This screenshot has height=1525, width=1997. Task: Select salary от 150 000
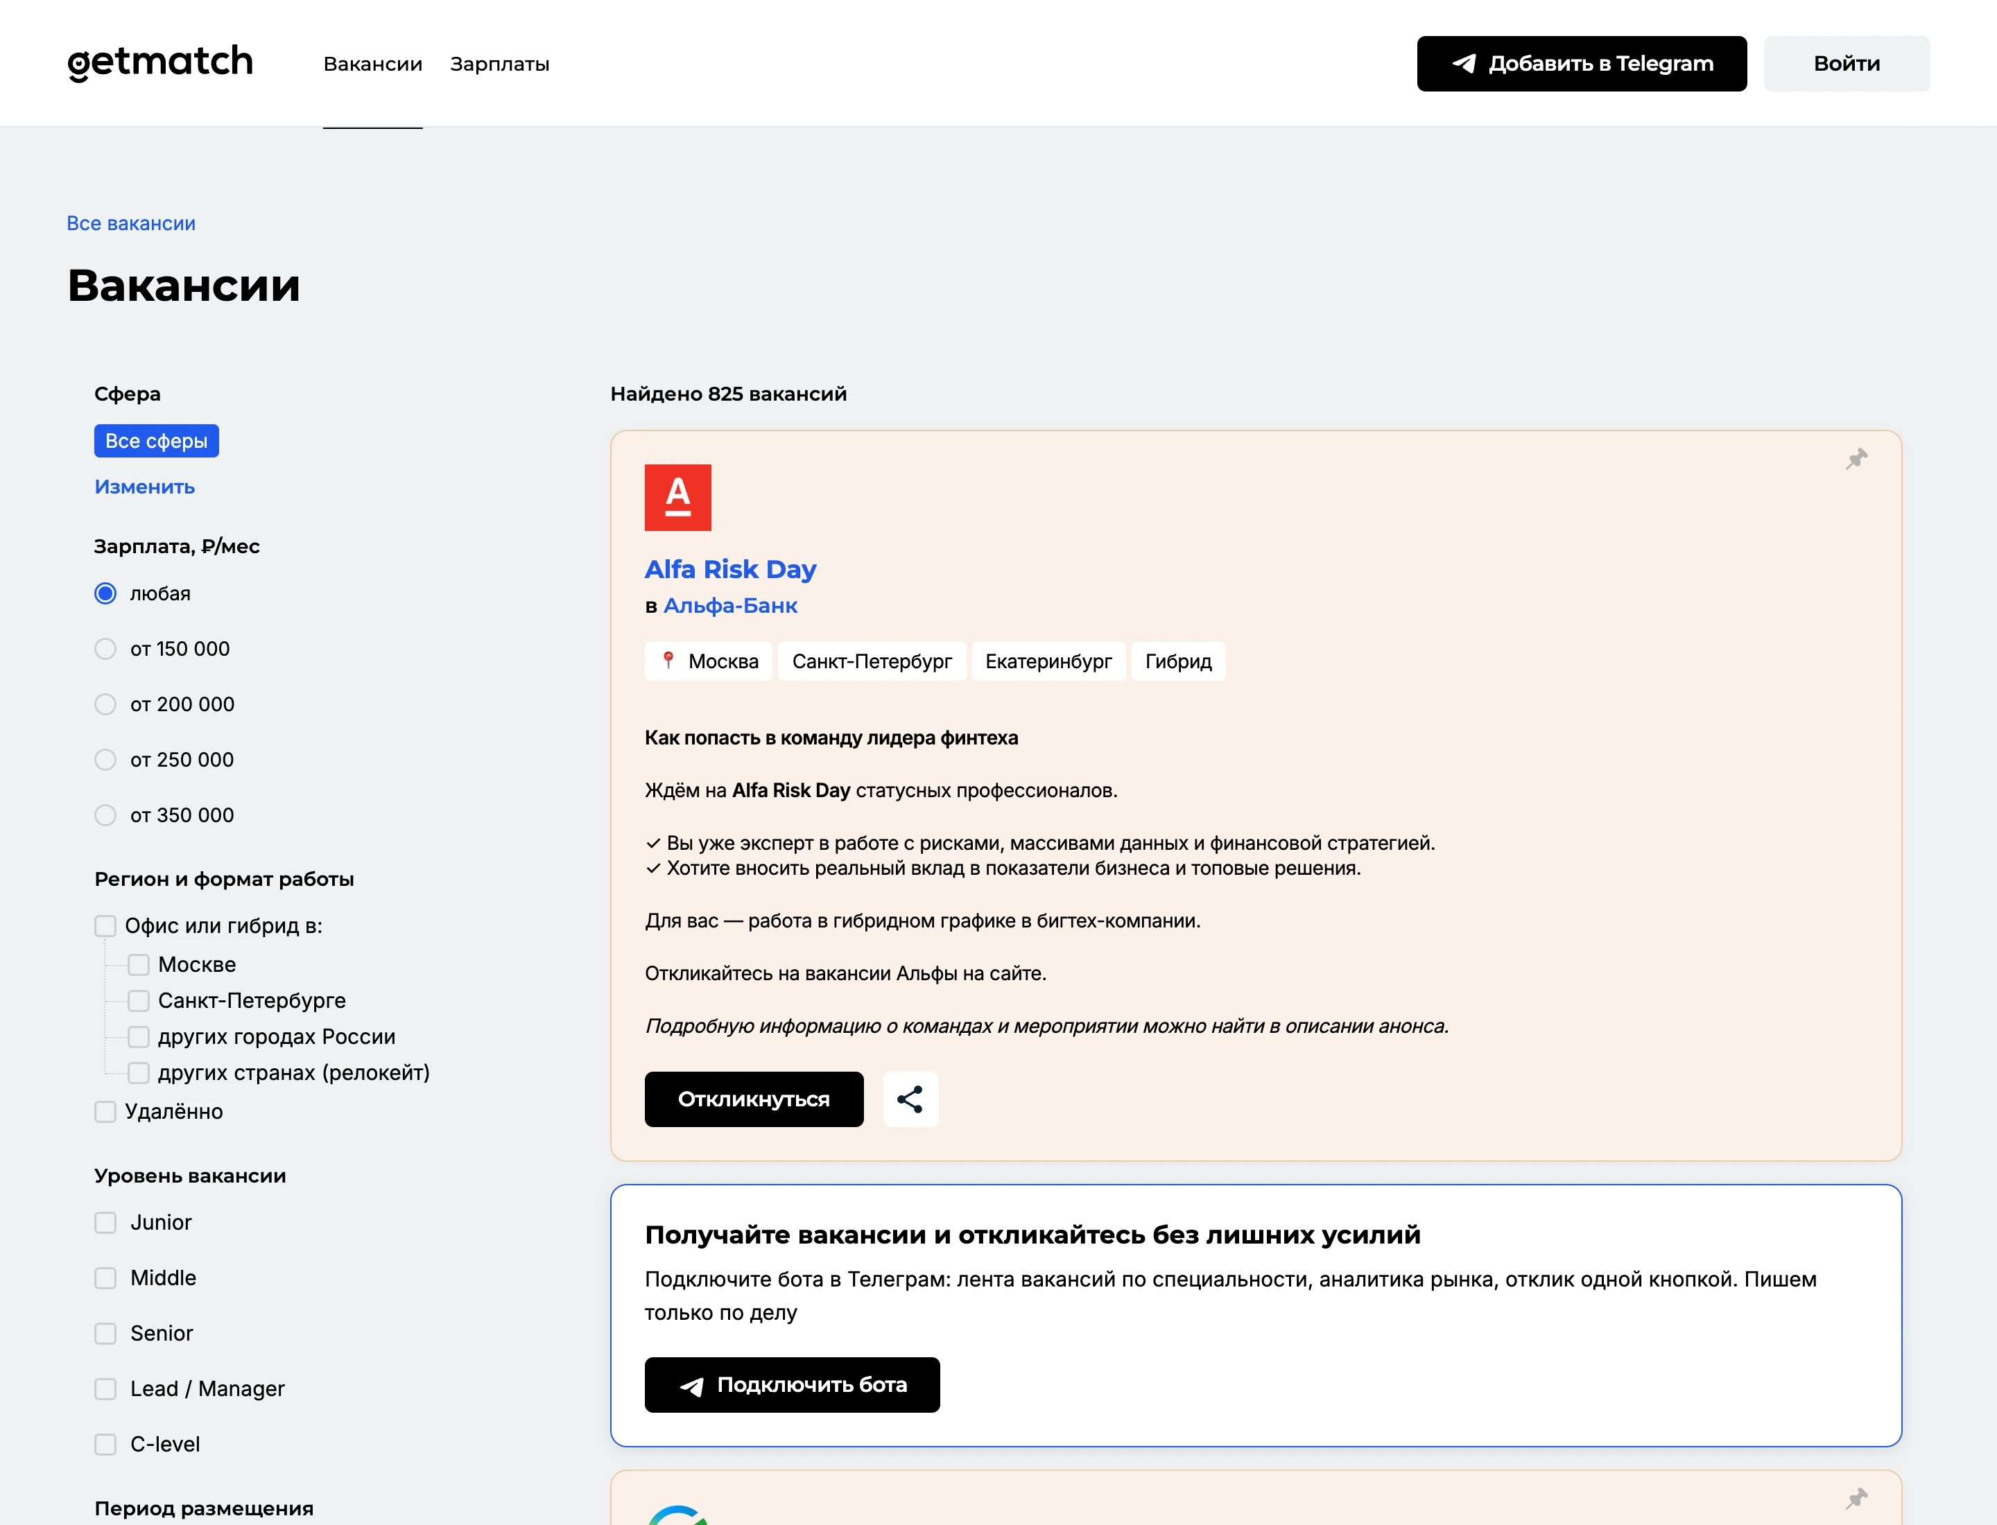105,649
